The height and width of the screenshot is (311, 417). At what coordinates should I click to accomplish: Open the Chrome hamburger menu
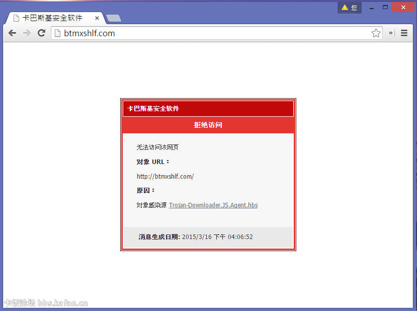[404, 33]
